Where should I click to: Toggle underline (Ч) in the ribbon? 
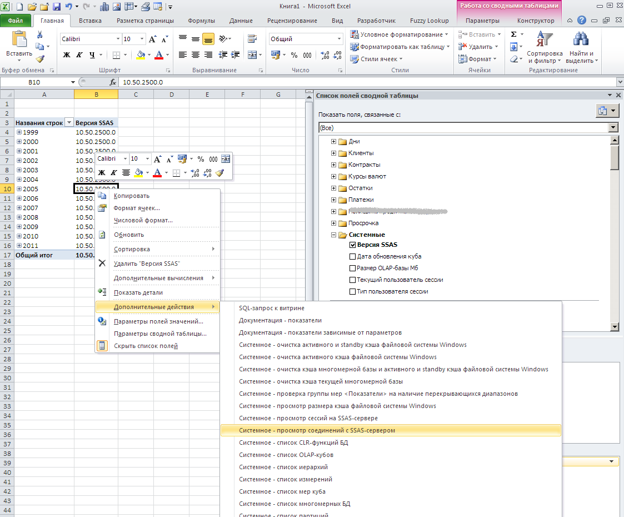[92, 55]
